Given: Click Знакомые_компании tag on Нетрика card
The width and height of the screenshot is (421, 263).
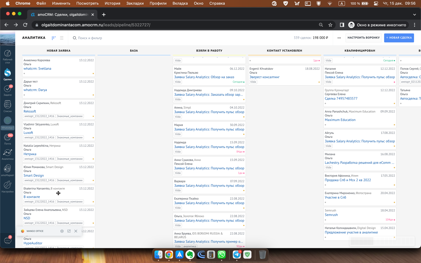Looking at the screenshot, I should [x=70, y=159].
